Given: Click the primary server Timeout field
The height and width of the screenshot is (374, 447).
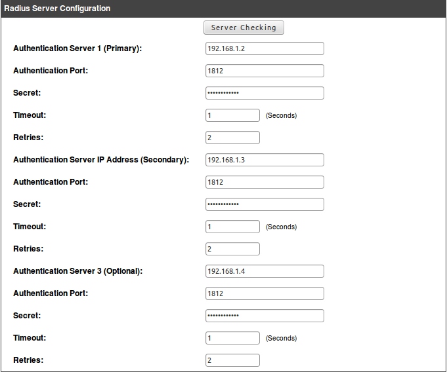Looking at the screenshot, I should coord(232,115).
